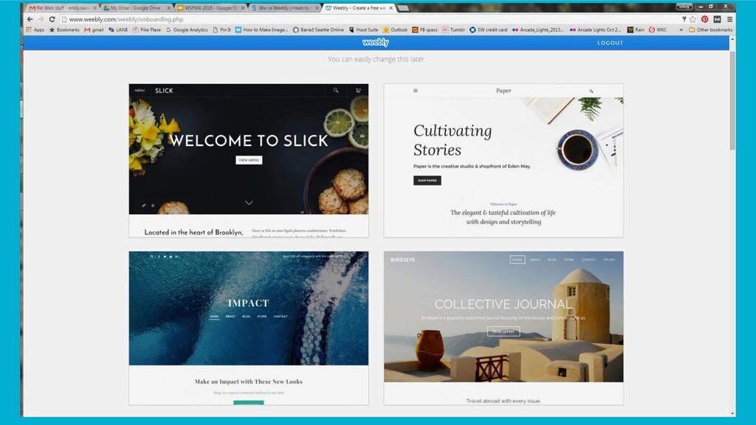Expand the bookmarks overflow chevron
Viewport: 756px width, 425px height.
click(681, 30)
